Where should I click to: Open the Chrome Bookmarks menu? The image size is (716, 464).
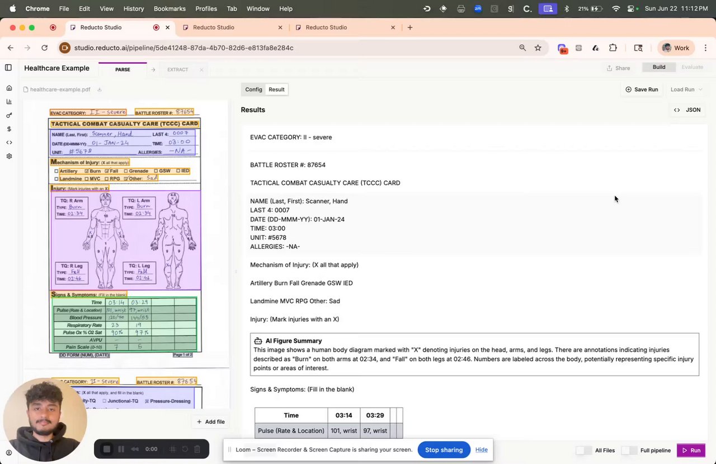[169, 8]
